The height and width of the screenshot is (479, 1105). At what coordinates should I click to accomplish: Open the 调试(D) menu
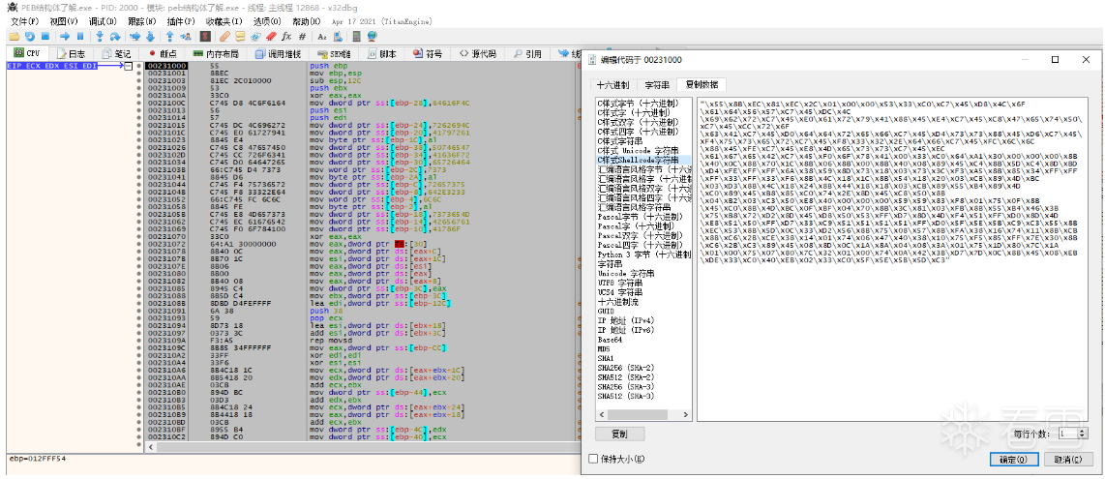(103, 22)
